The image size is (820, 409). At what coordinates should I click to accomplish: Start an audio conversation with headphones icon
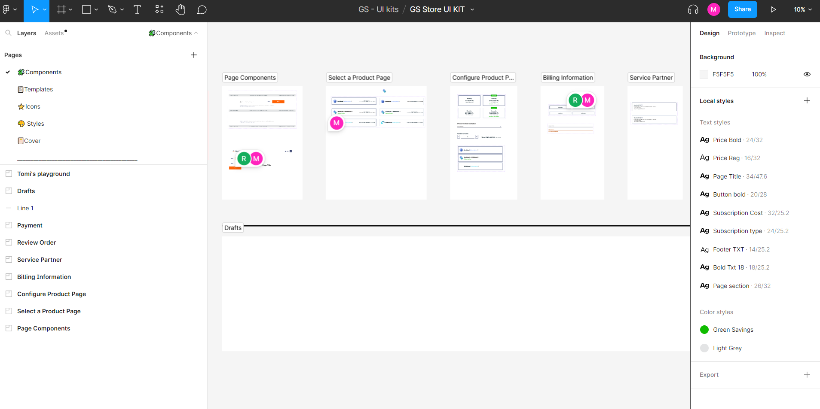(693, 9)
